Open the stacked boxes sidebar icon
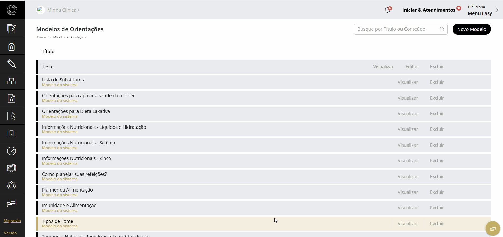Image resolution: width=503 pixels, height=237 pixels. click(11, 81)
